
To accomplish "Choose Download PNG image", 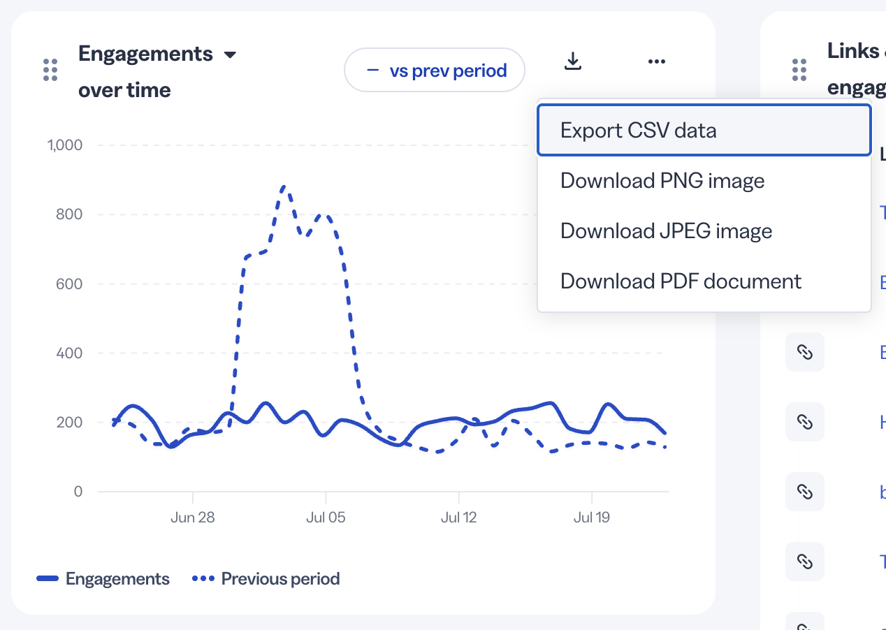I will click(x=704, y=181).
